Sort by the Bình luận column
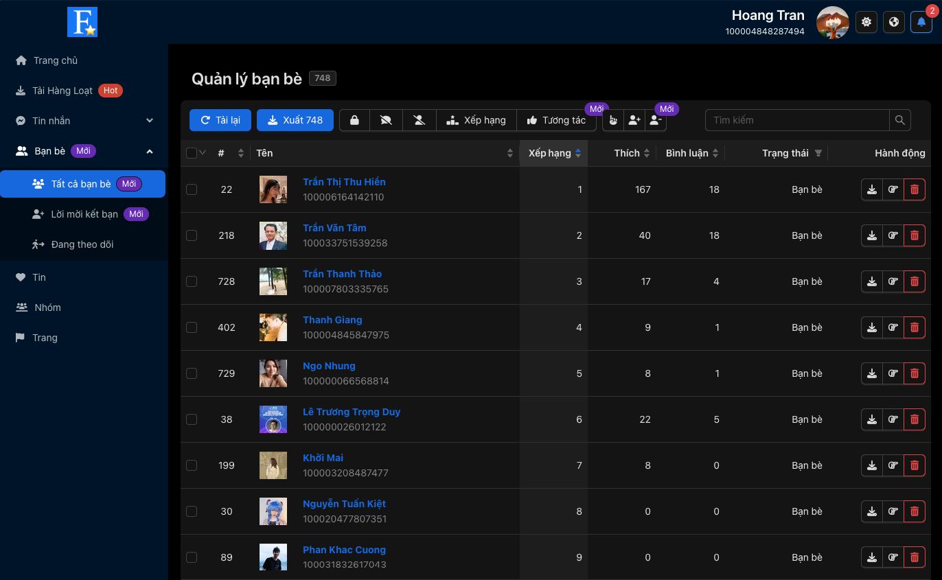This screenshot has height=580, width=942. coord(692,153)
